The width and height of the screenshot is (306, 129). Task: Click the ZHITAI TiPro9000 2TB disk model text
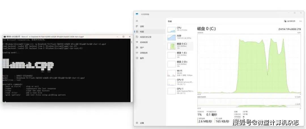tap(290, 29)
